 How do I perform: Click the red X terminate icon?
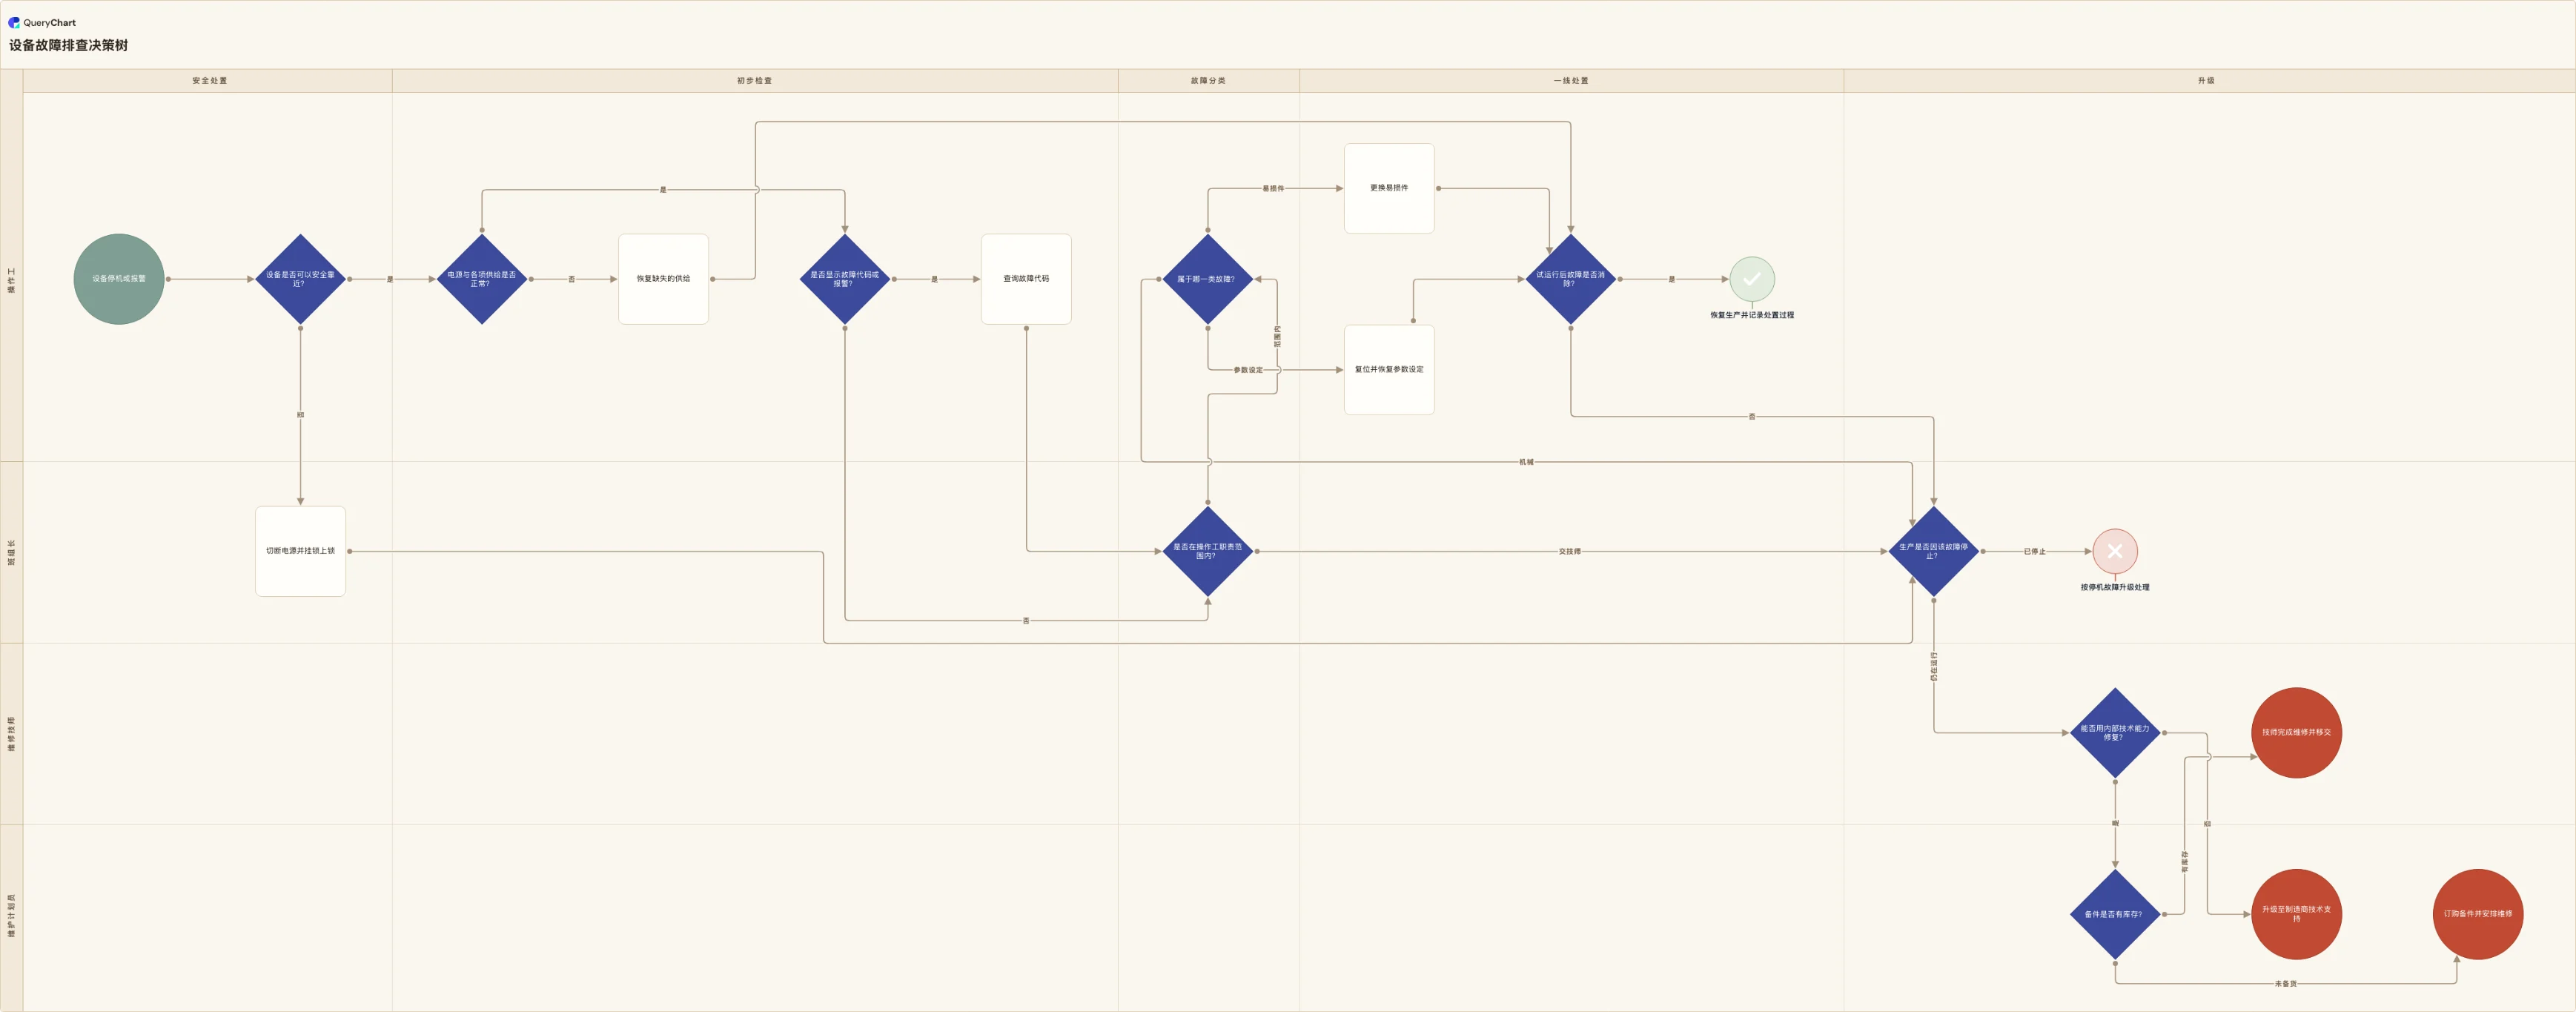[2115, 551]
